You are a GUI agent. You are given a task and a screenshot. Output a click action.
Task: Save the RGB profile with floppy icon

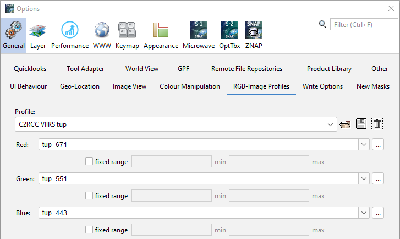pos(361,124)
